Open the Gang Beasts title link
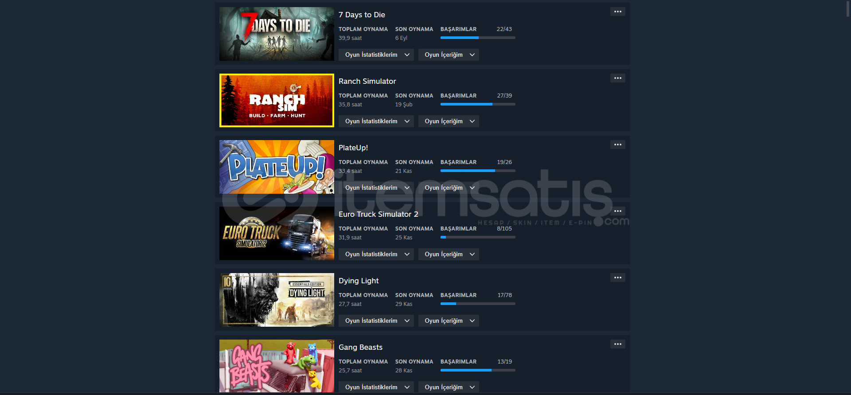Viewport: 851px width, 395px height. [x=360, y=347]
